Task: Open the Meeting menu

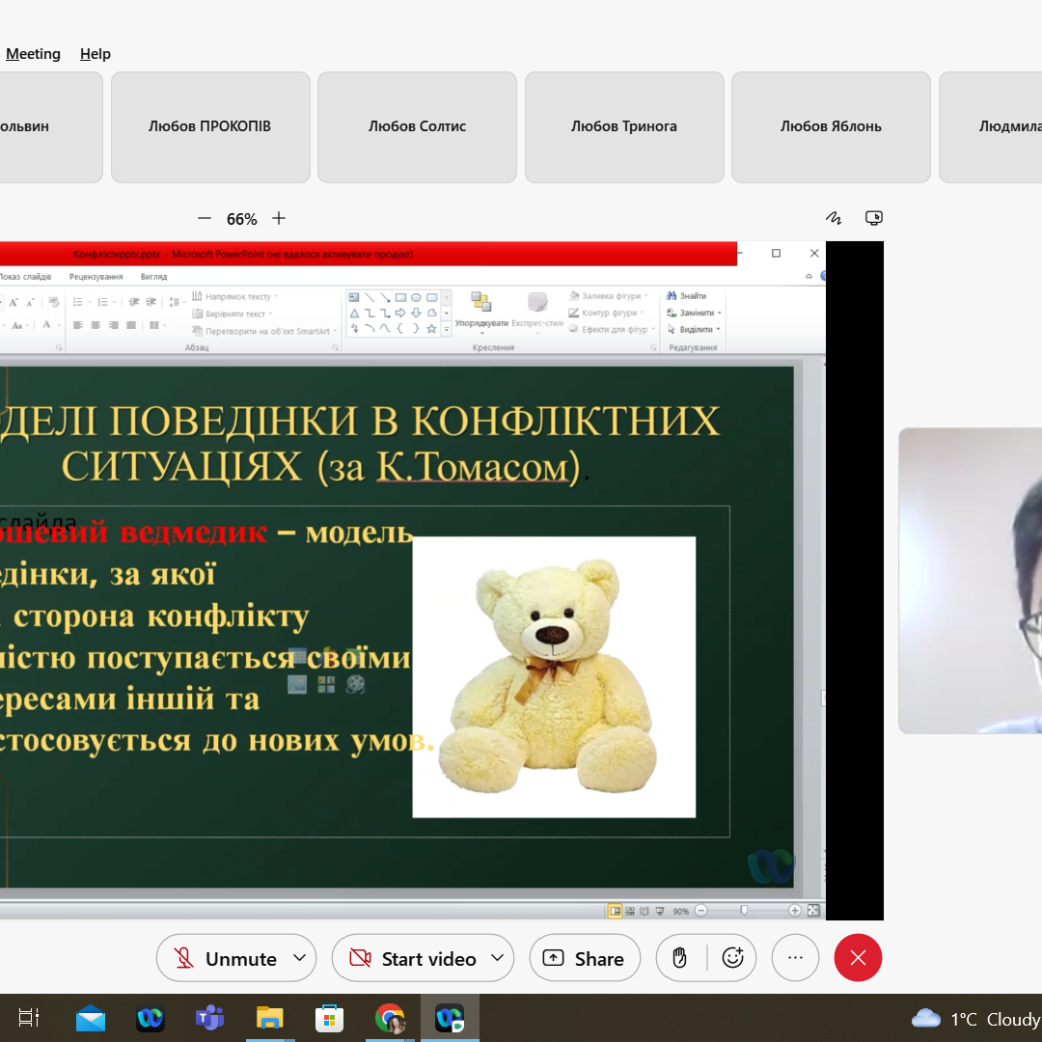Action: click(x=33, y=54)
